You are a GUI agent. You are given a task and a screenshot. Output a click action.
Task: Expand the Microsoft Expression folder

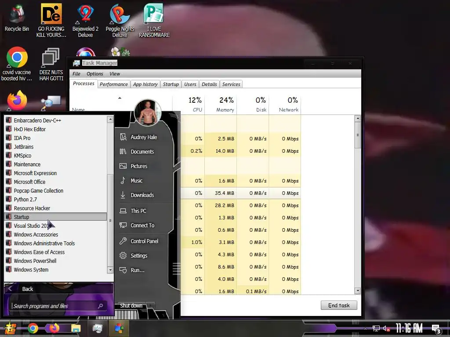56,173
